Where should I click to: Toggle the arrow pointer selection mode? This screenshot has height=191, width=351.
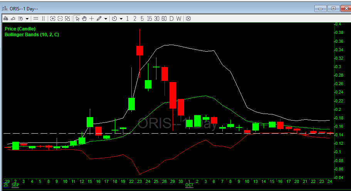(77, 18)
